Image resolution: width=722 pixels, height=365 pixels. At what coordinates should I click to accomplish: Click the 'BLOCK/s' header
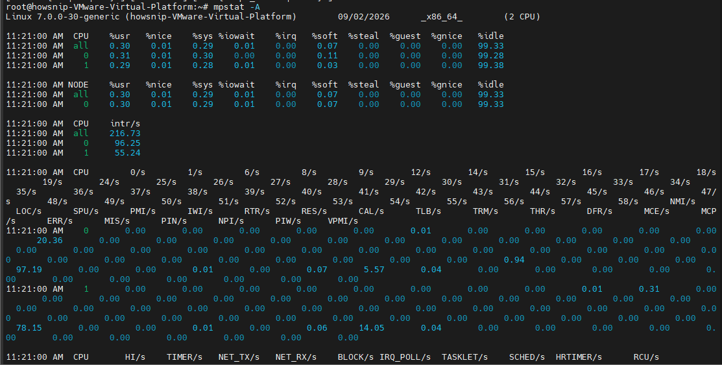tap(355, 357)
